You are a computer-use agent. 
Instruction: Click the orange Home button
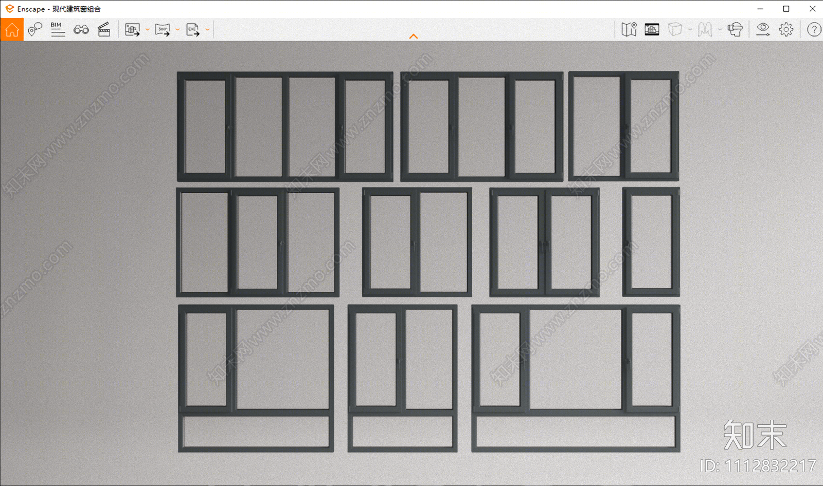[12, 30]
